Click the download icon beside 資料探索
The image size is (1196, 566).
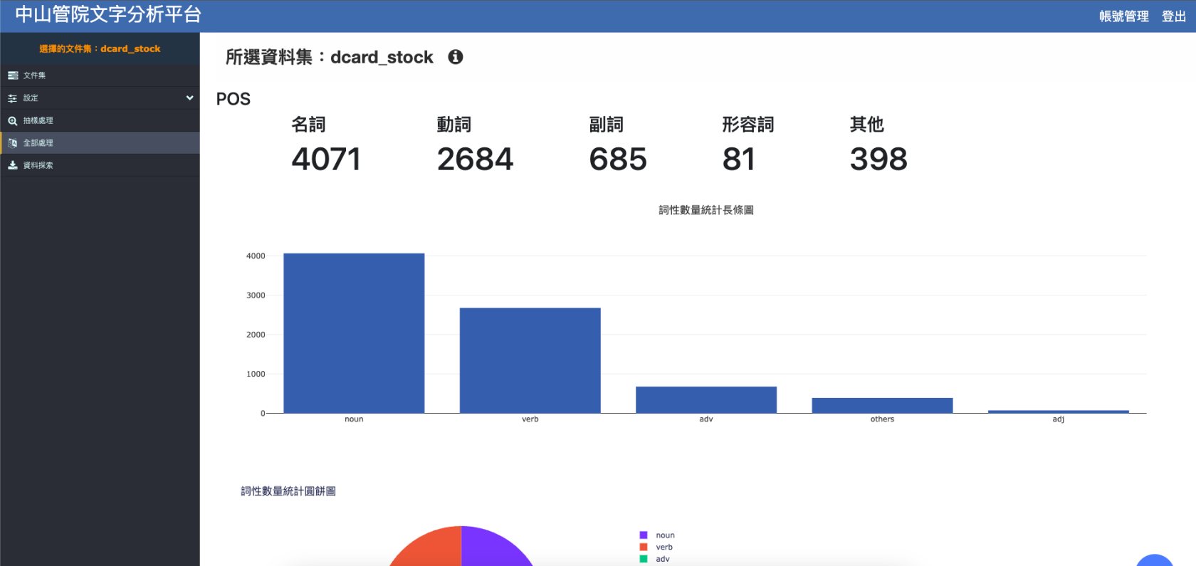click(x=13, y=165)
